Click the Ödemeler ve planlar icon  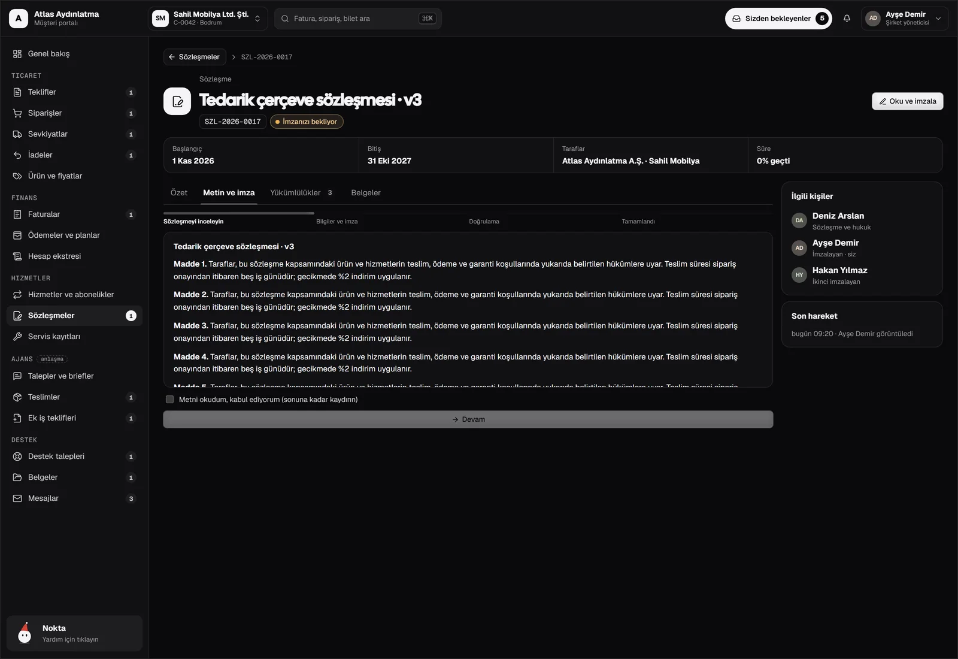point(17,235)
